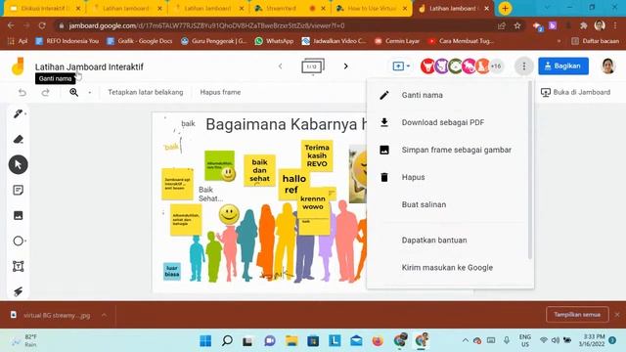
Task: Click Tampilkan semua downloads button
Action: (577, 315)
